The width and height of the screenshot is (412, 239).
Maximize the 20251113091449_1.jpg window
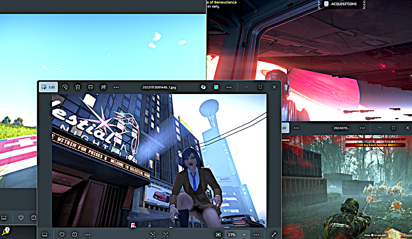coord(260,87)
